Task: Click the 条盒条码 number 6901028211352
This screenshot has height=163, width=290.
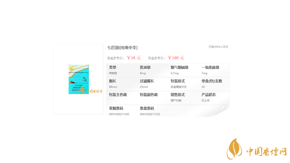Action: [x=150, y=114]
